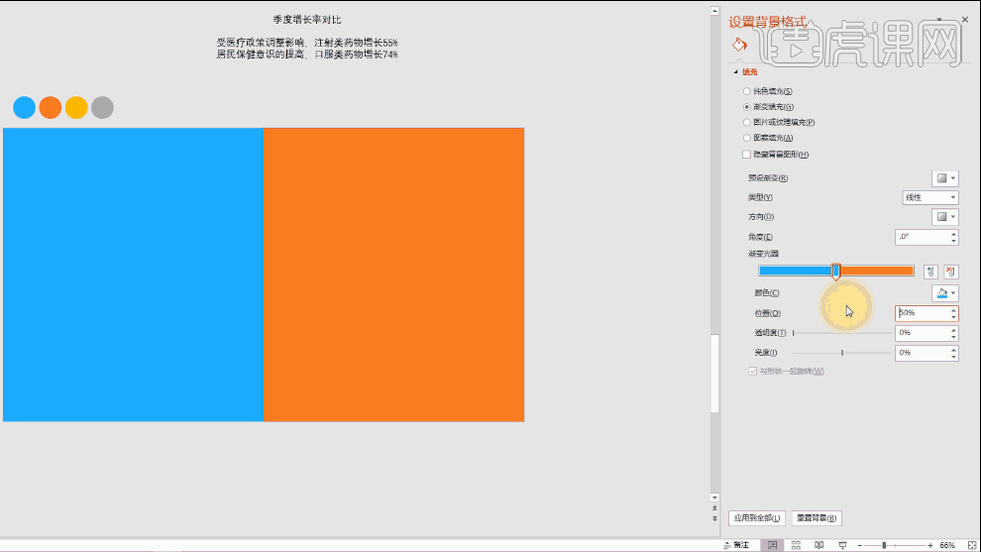Screen dimensions: 981x552
Task: Click the line mentioning 口服类药物增长74%
Action: pyautogui.click(x=307, y=55)
